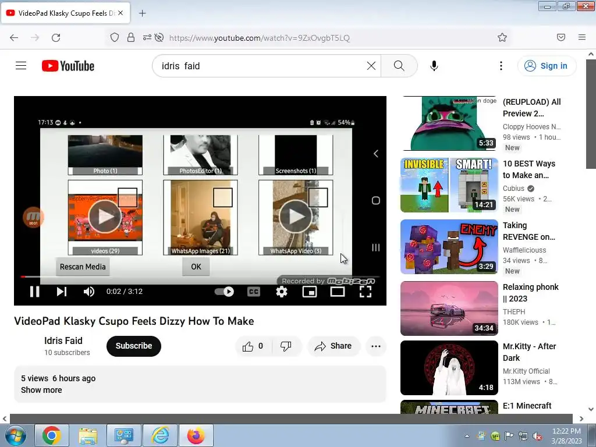
Task: Reload the current page
Action: pyautogui.click(x=56, y=38)
